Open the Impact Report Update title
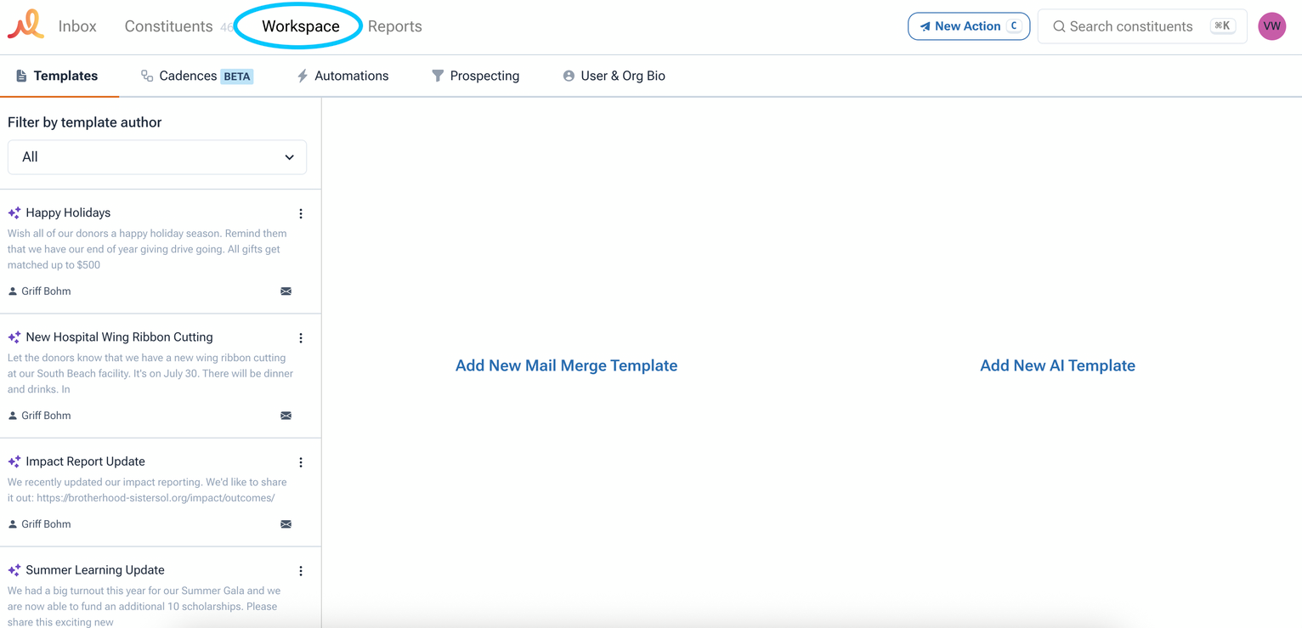The image size is (1302, 628). (85, 461)
